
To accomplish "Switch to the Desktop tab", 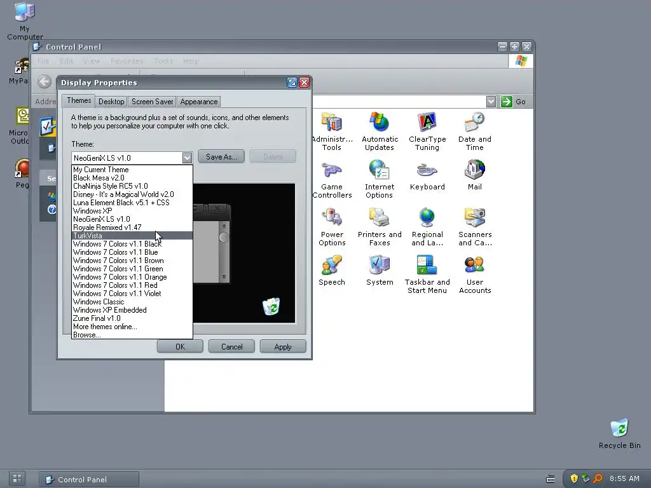I will coord(111,102).
